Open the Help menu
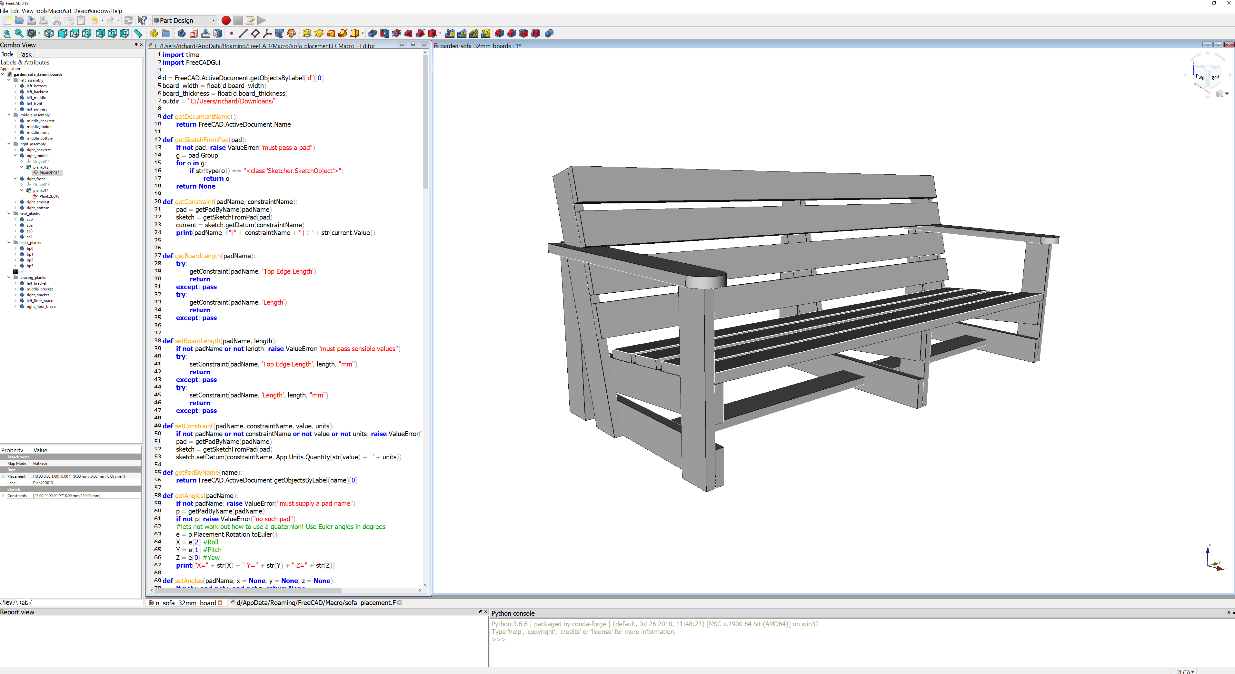Viewport: 1235px width, 674px height. [x=116, y=11]
